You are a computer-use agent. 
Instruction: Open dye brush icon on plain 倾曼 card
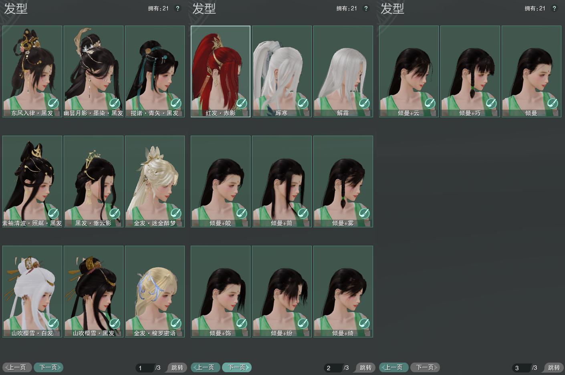click(x=553, y=103)
